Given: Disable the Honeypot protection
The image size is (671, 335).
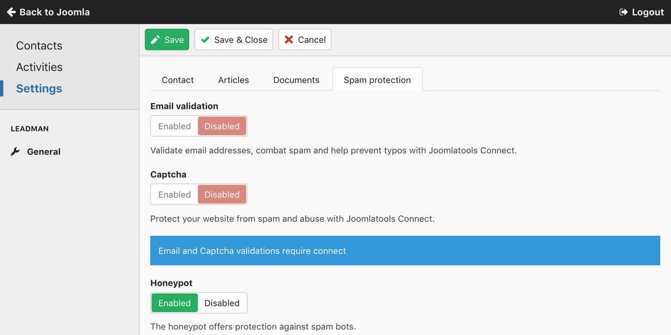Looking at the screenshot, I should 222,303.
